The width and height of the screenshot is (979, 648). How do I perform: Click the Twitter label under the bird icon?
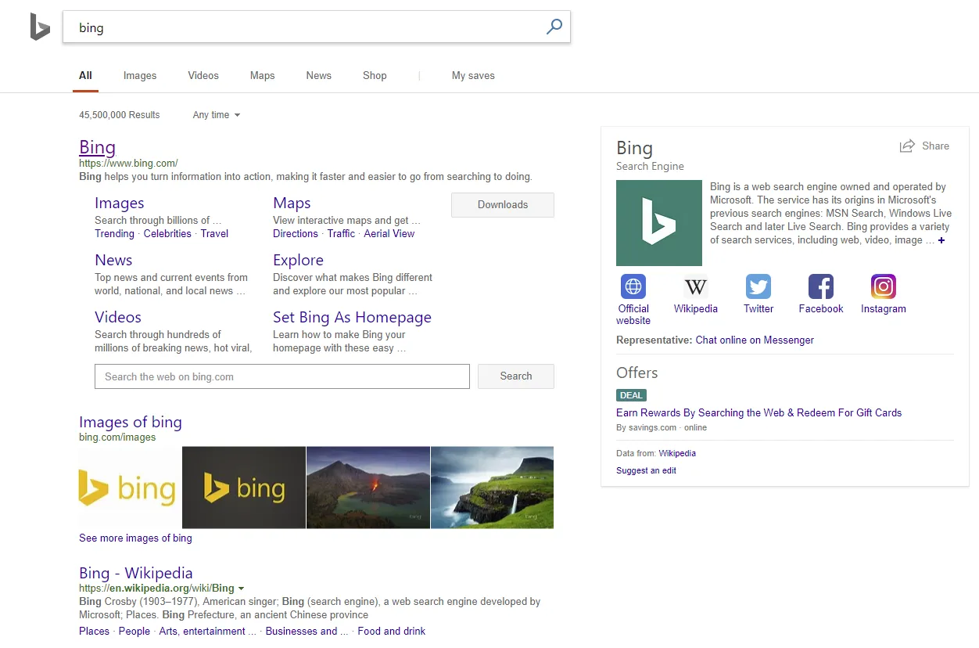pyautogui.click(x=758, y=309)
